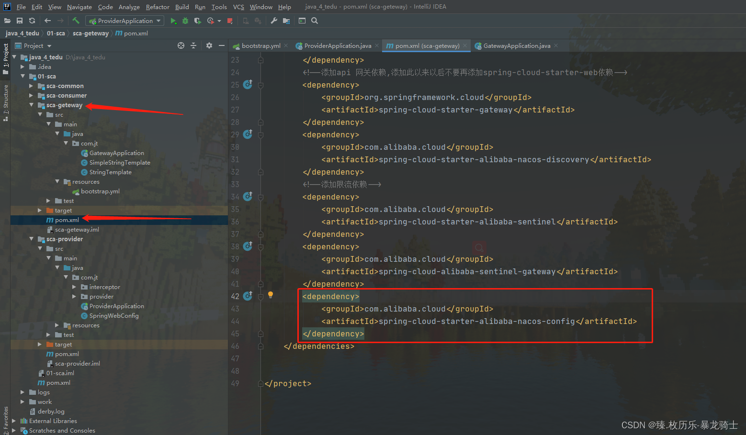Screen dimensions: 746x435
Task: Select bootstrap.yml file in project tree
Action: click(x=100, y=191)
